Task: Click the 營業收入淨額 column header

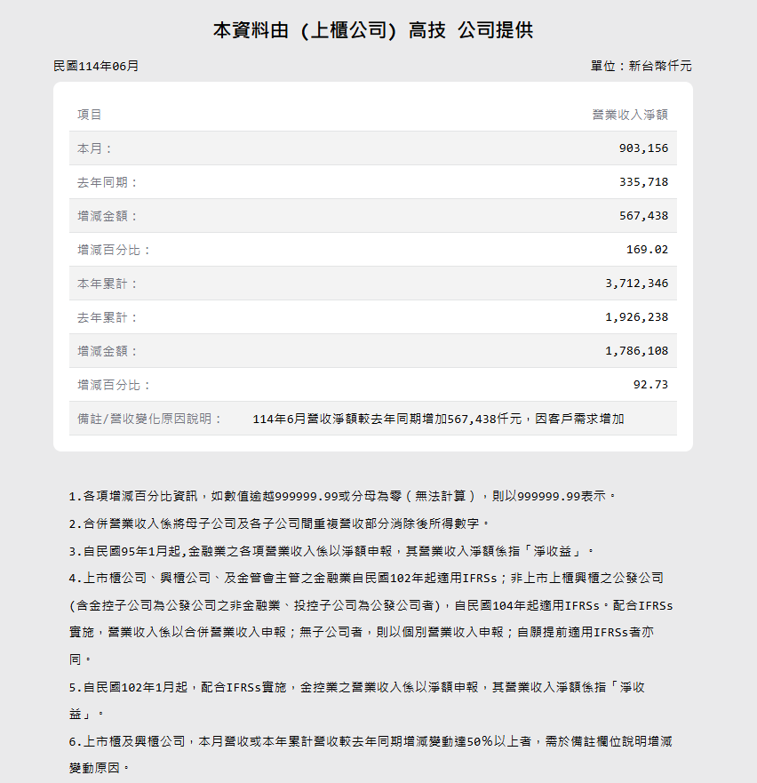Action: 630,115
